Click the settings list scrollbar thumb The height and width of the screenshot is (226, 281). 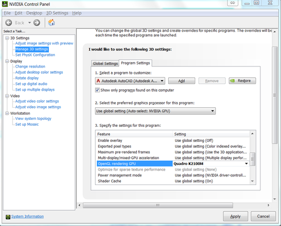pyautogui.click(x=252, y=159)
